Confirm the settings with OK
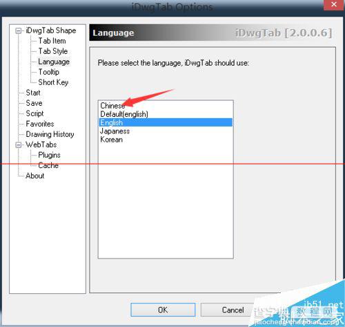 (163, 310)
